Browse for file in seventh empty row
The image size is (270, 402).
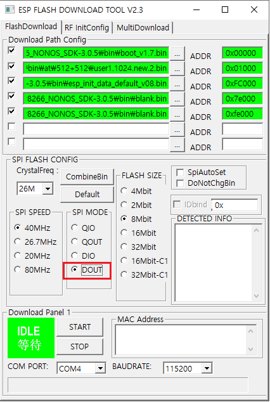click(177, 145)
